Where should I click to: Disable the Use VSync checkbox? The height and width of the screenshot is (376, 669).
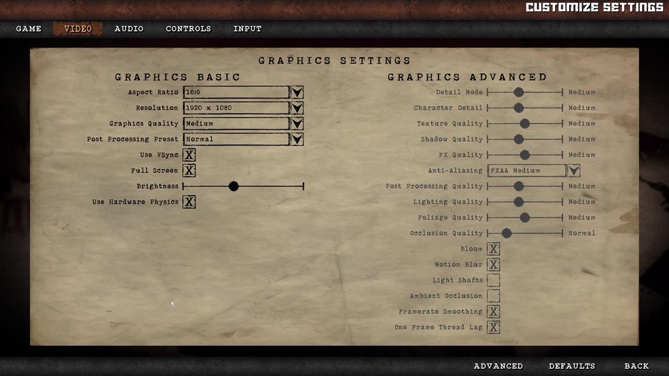pyautogui.click(x=189, y=155)
